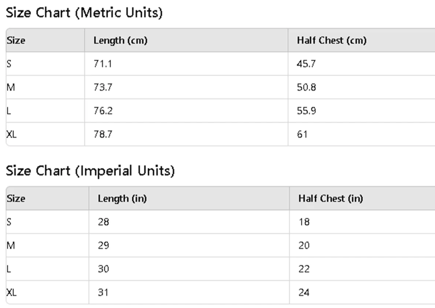This screenshot has width=435, height=308.
Task: Select the 78.7 length value
Action: coord(103,134)
